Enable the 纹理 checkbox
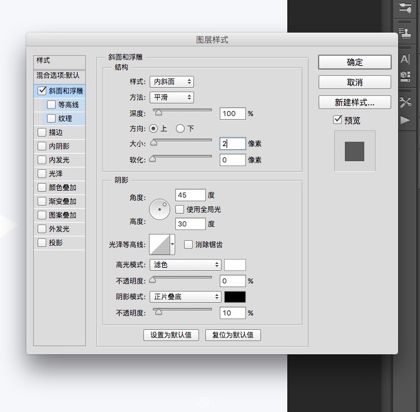This screenshot has width=420, height=412. click(x=51, y=119)
